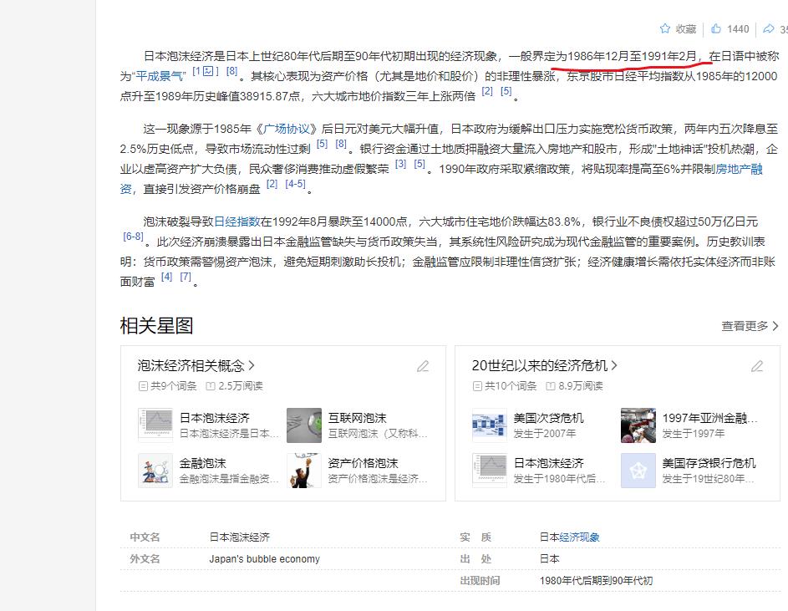The width and height of the screenshot is (788, 611).
Task: Open the 广场协议 link
Action: click(x=287, y=130)
